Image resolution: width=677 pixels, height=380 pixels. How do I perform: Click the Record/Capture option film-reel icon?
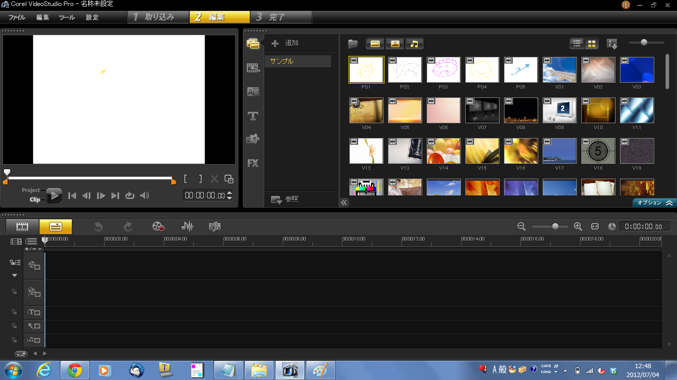[158, 227]
